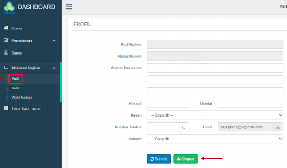
Task: Click the Alamat Perusahaan label
Action: (x=126, y=68)
